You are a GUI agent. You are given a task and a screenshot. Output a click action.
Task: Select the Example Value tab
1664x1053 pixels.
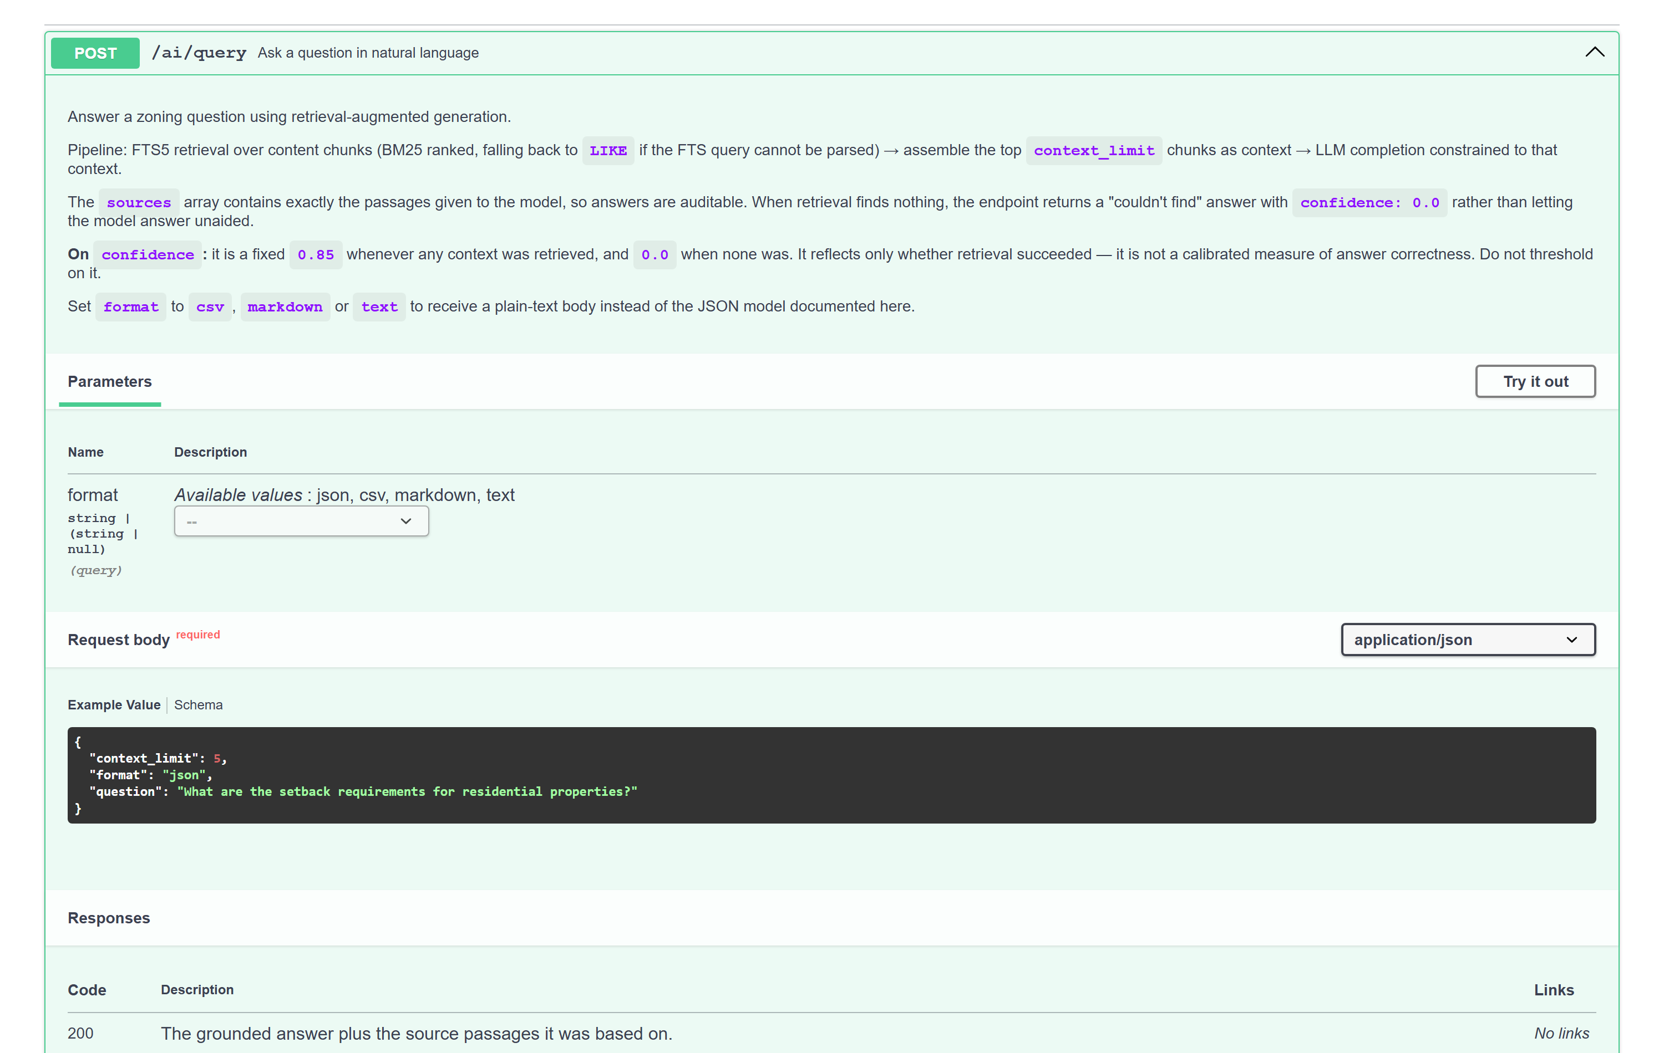(114, 704)
